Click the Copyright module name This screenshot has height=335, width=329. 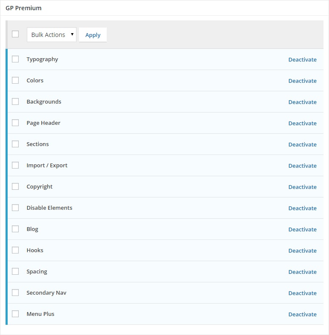click(x=40, y=187)
